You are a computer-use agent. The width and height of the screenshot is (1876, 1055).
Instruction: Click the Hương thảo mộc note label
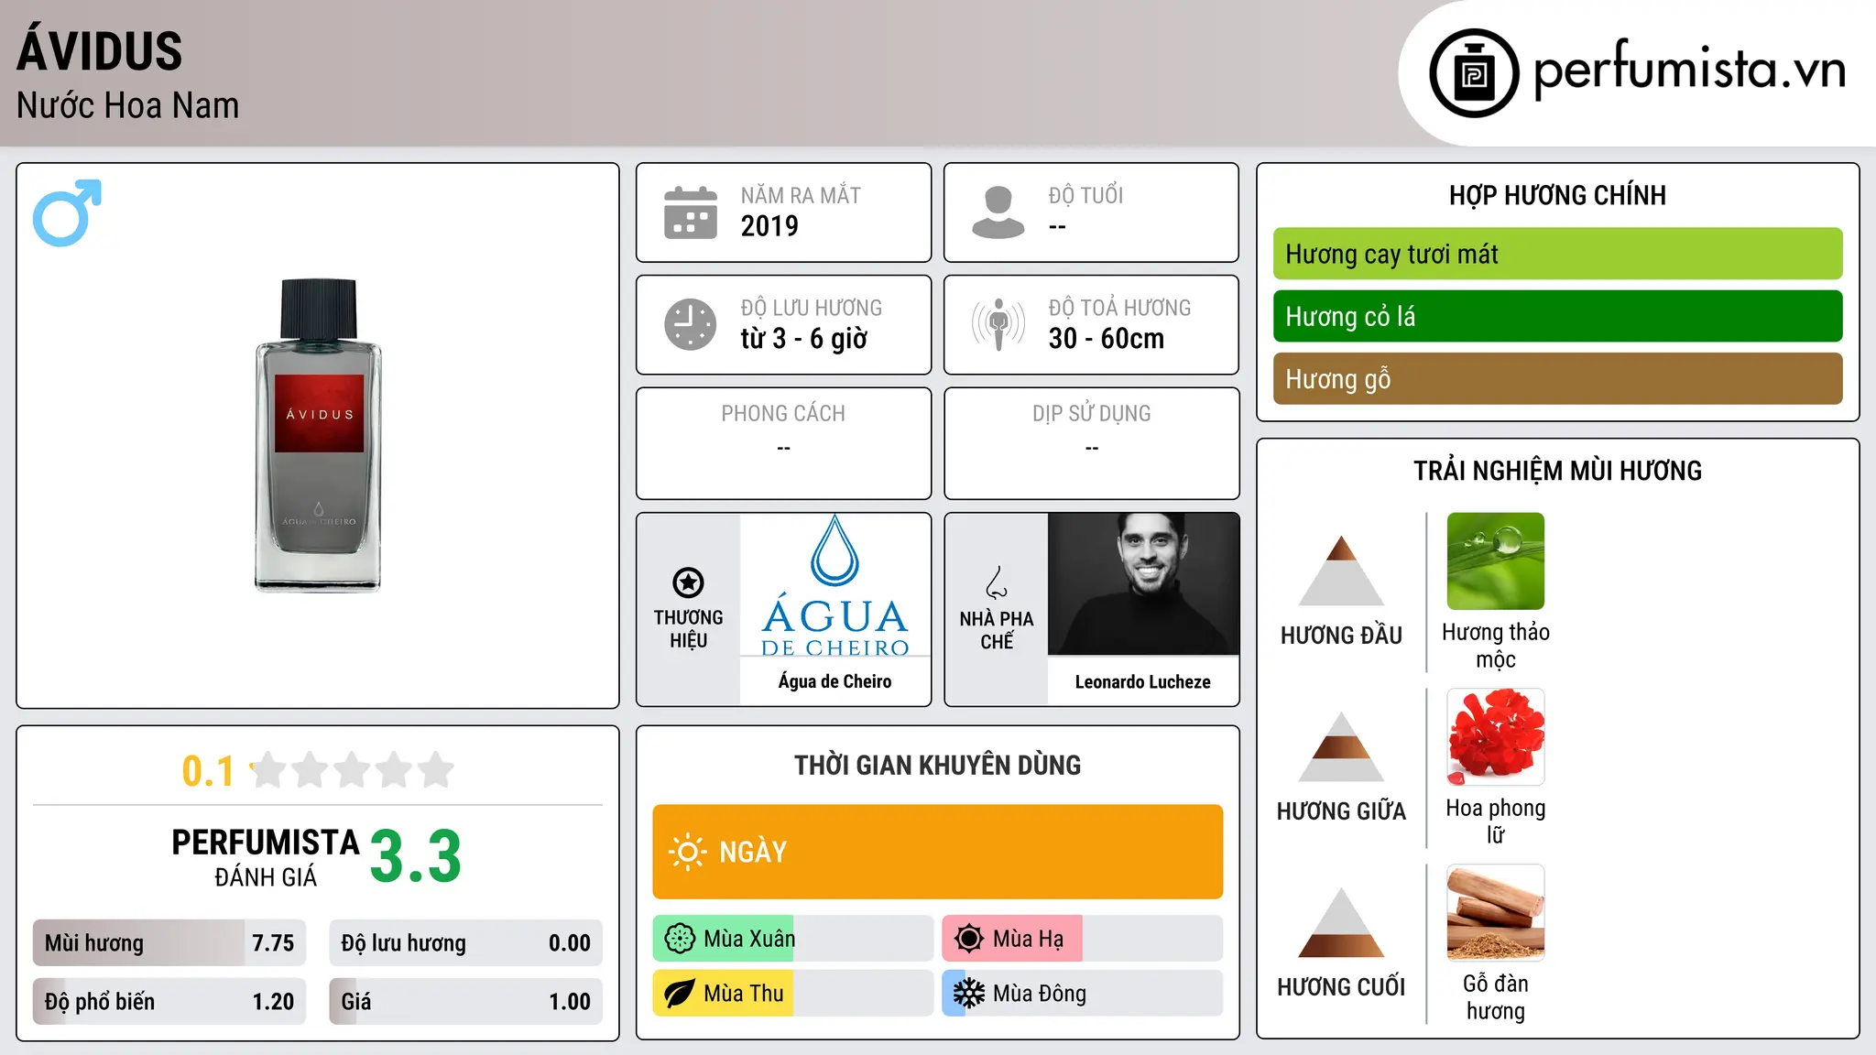pyautogui.click(x=1496, y=646)
